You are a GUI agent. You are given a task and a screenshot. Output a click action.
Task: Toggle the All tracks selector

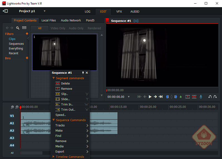pos(12,153)
